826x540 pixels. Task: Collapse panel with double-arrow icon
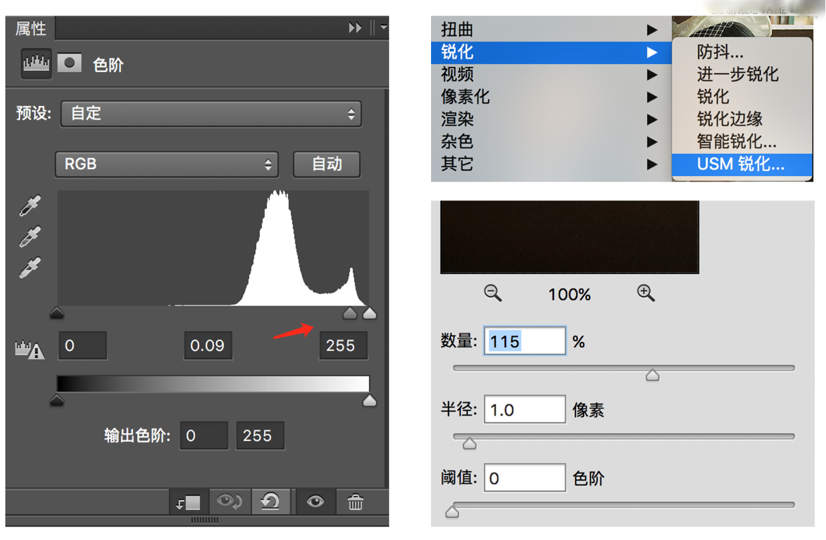(355, 28)
